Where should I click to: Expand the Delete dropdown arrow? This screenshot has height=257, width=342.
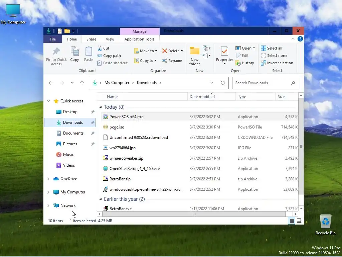pos(182,51)
